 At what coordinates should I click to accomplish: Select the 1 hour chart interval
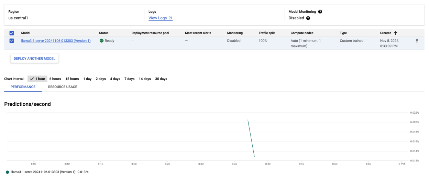(37, 79)
